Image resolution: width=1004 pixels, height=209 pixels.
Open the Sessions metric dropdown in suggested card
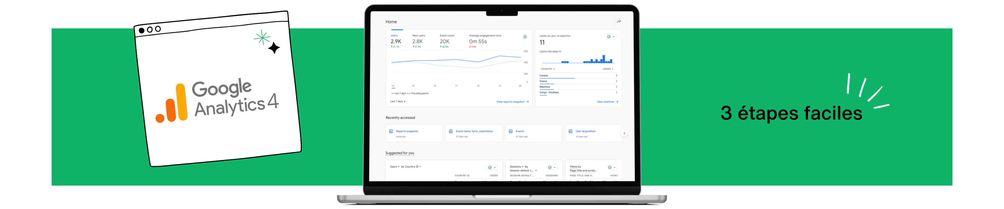click(517, 167)
